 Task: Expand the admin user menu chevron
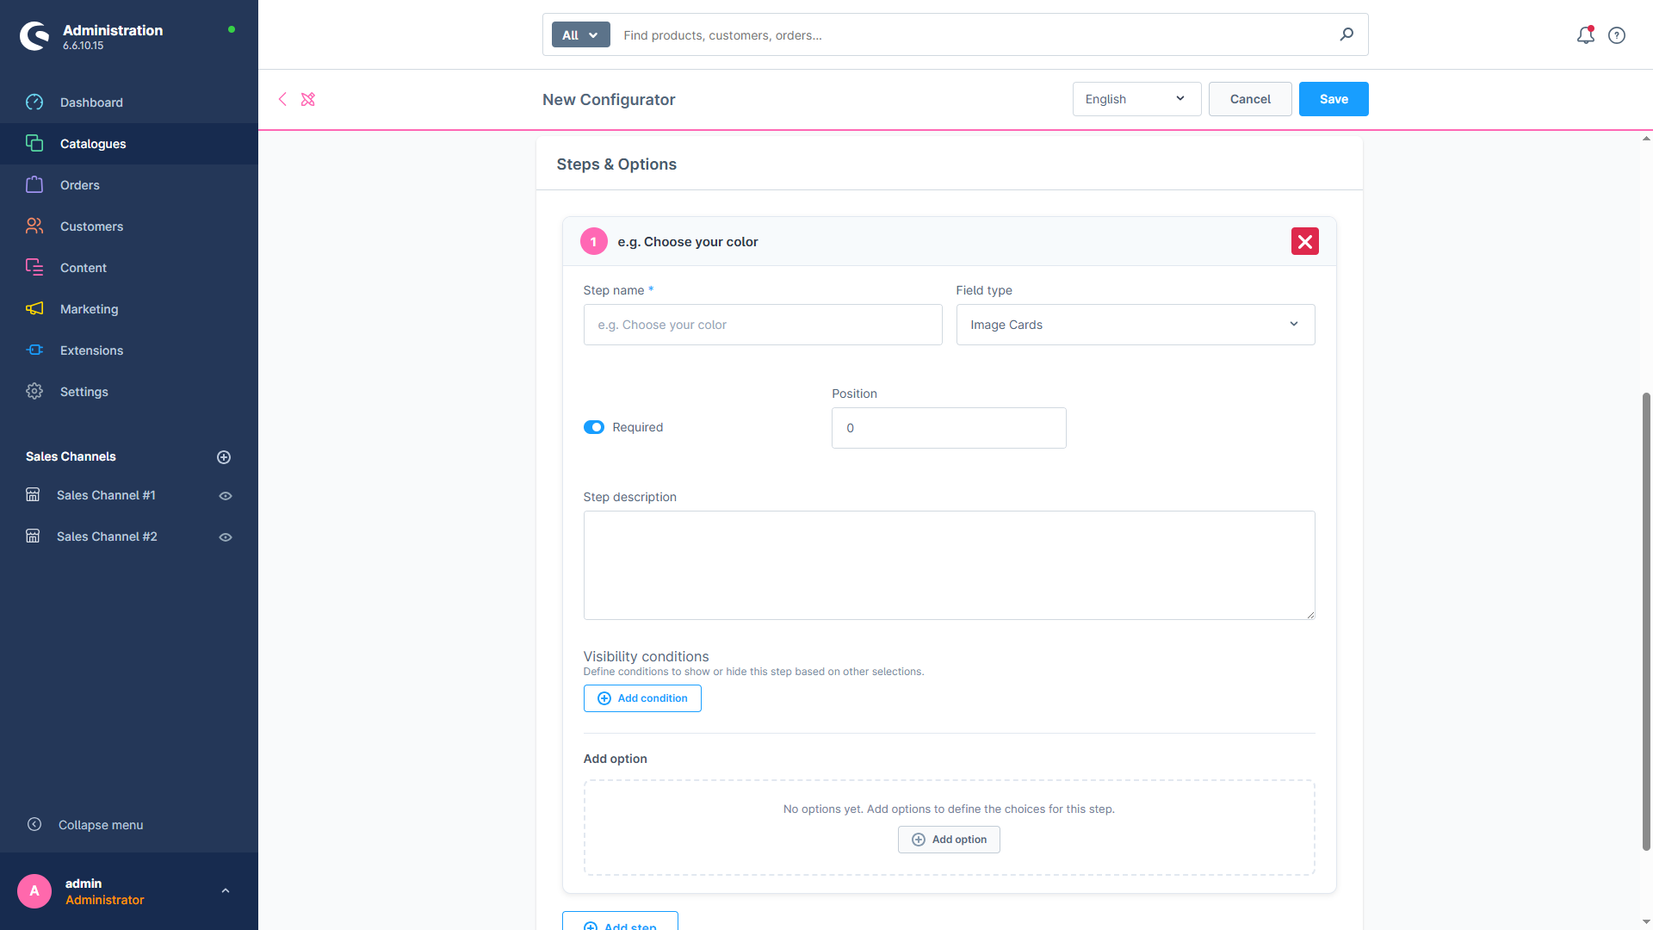226,891
